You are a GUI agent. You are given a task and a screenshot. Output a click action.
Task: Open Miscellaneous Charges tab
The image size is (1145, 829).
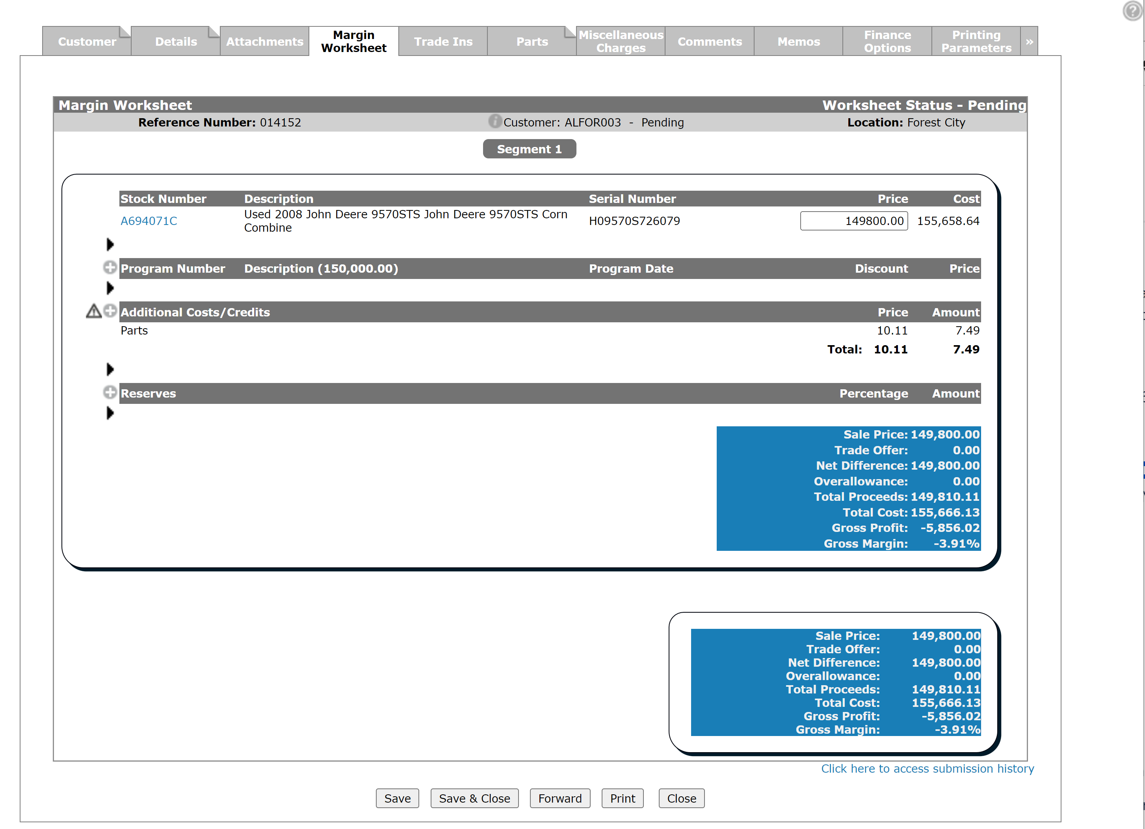click(x=621, y=41)
